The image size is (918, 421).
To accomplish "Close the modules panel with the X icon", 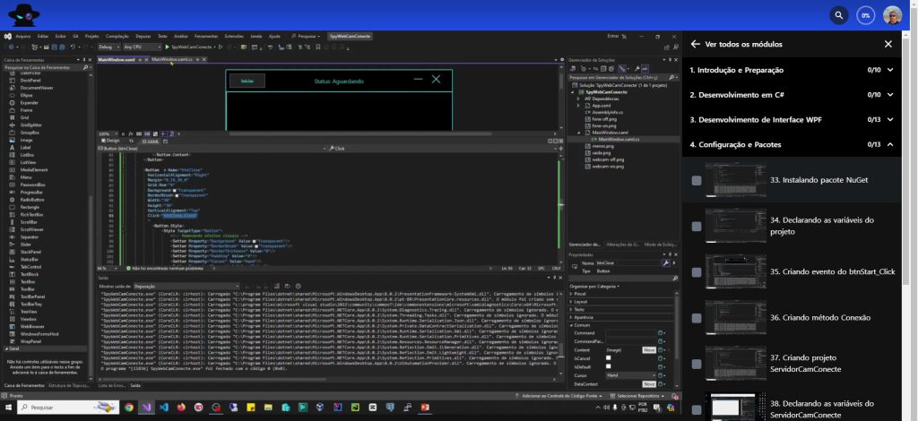I will click(x=888, y=44).
